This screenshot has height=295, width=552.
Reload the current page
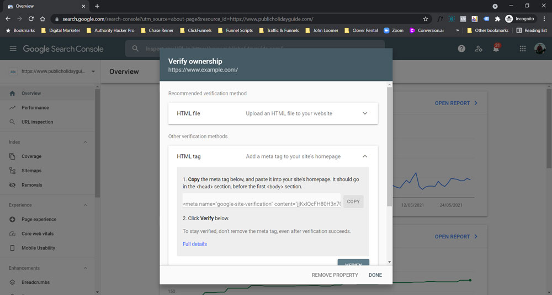click(31, 19)
